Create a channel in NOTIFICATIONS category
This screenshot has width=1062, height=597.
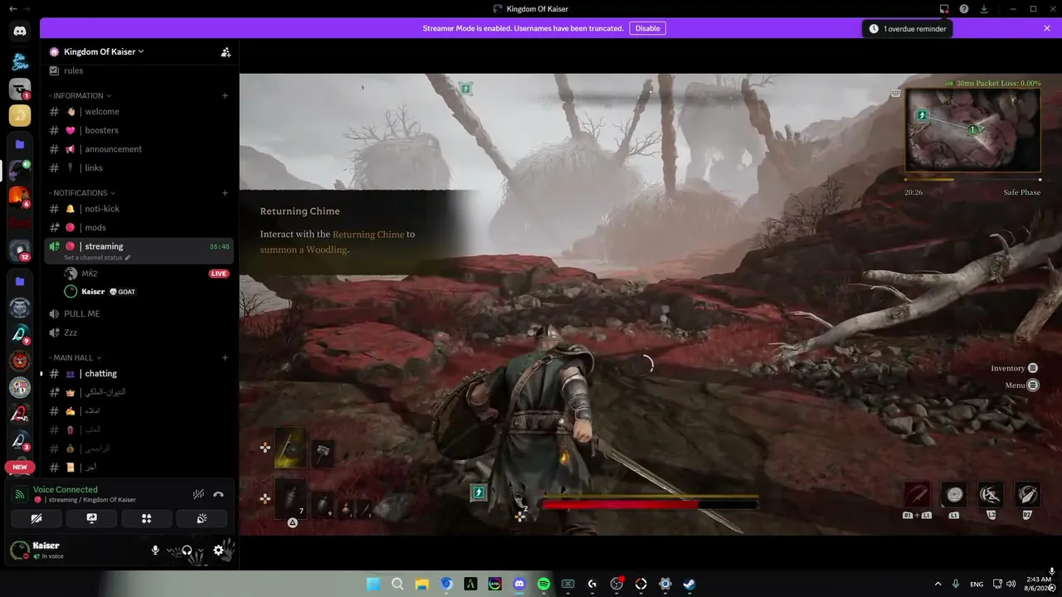(225, 193)
